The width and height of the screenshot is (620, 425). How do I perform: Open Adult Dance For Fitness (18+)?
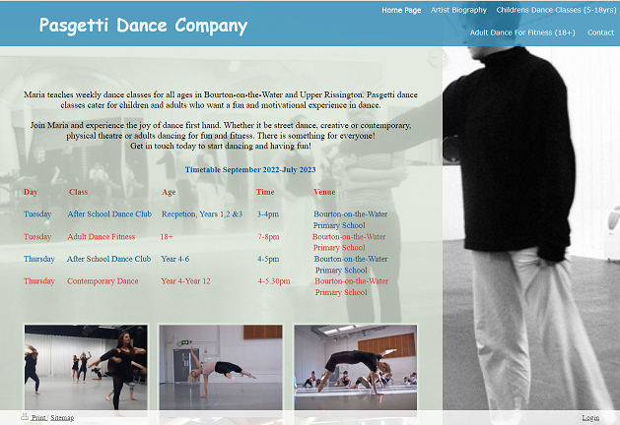[x=522, y=32]
